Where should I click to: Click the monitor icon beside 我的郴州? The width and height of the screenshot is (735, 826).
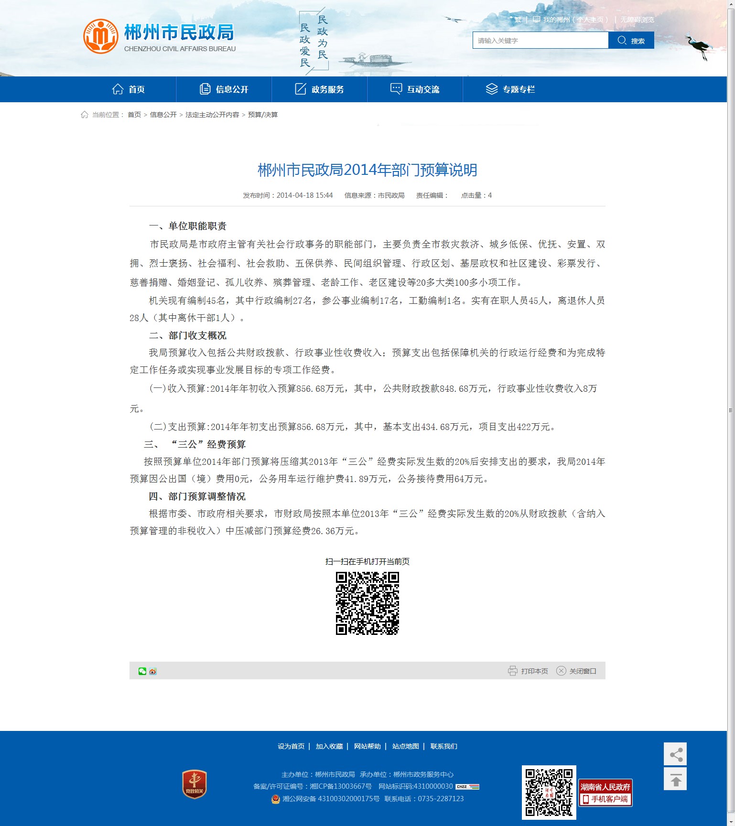[536, 20]
